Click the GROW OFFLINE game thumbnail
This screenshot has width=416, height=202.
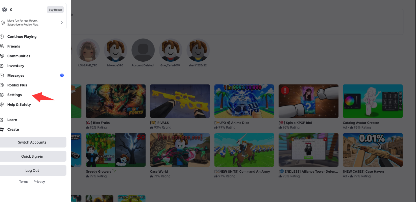pos(132,198)
